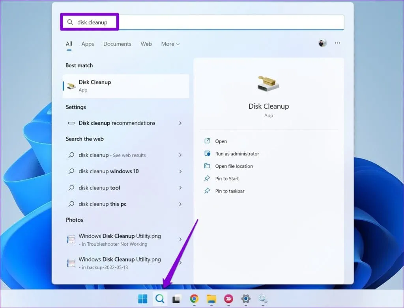This screenshot has width=404, height=308.
Task: Click the Windows Start button in taskbar
Action: tap(142, 299)
